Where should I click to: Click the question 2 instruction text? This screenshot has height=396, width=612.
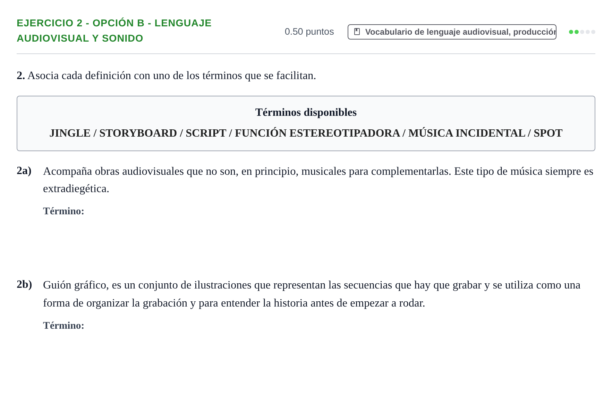coord(166,75)
